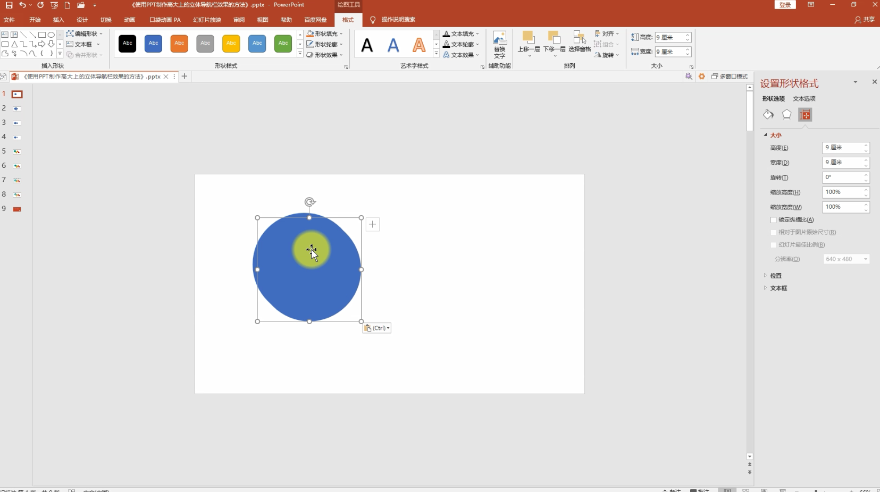Click the Undo arrow in title bar
This screenshot has height=492, width=880.
click(x=22, y=5)
